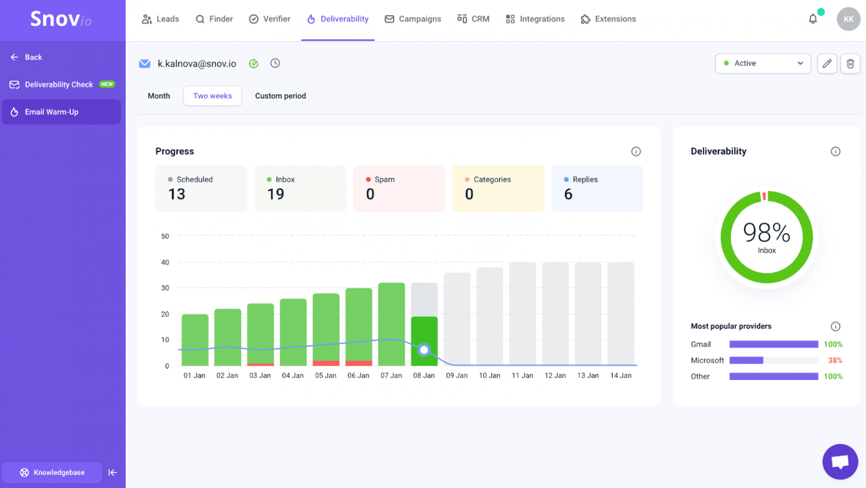Open notifications via the bell icon
The width and height of the screenshot is (866, 488).
(813, 19)
